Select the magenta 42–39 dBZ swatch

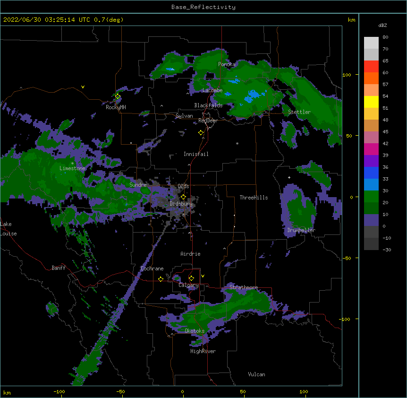[371, 149]
